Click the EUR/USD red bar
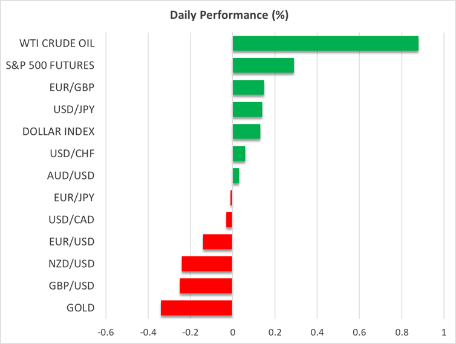The width and height of the screenshot is (456, 344). coord(218,242)
